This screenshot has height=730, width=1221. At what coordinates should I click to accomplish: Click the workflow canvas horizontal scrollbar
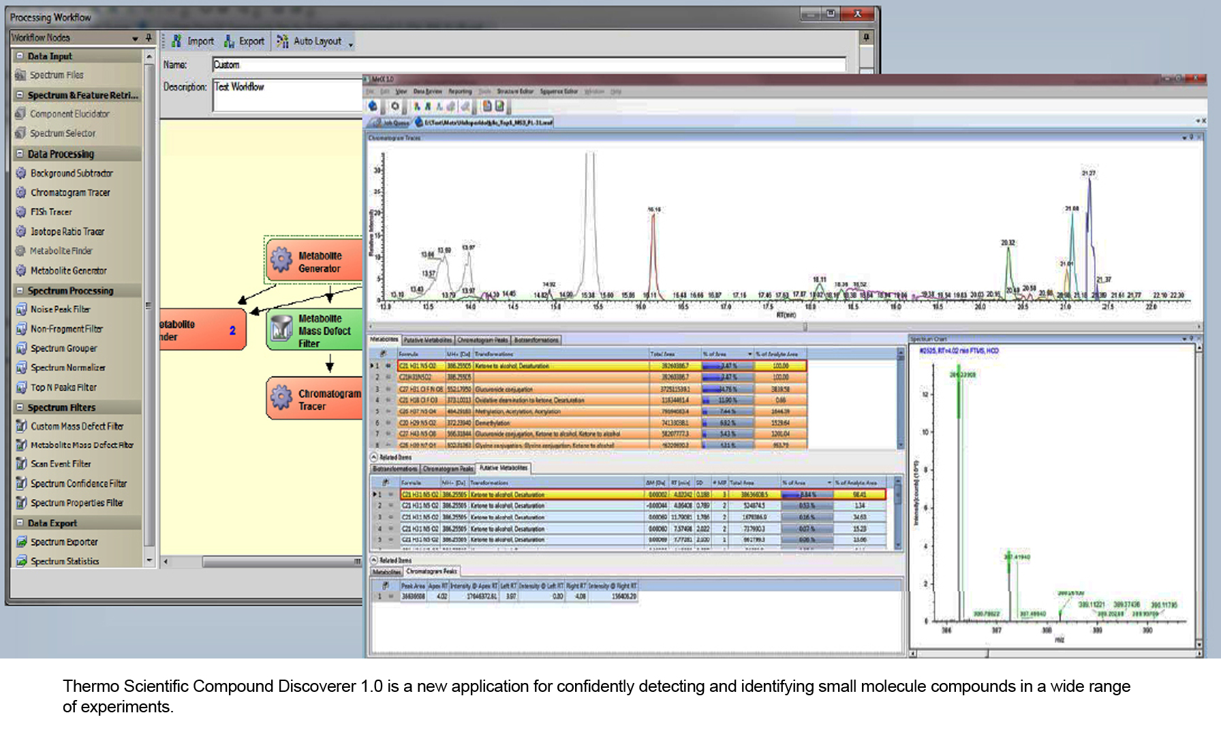262,562
